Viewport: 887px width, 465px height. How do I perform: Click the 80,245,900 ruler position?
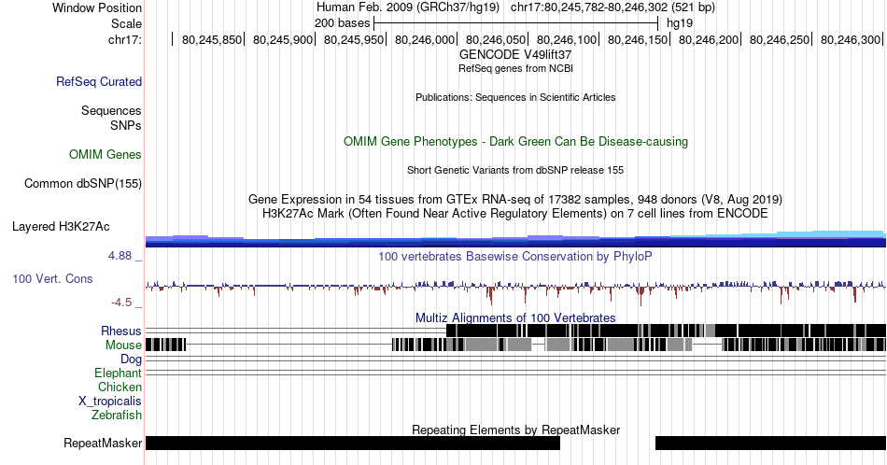pyautogui.click(x=282, y=39)
